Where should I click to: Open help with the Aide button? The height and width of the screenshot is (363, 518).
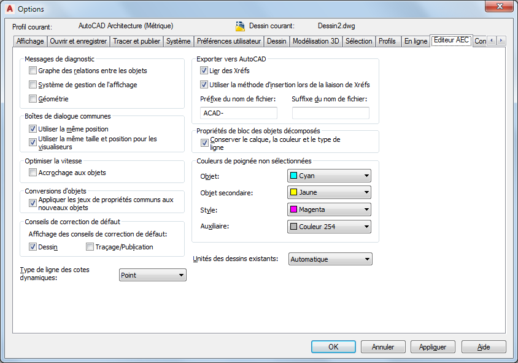click(484, 347)
